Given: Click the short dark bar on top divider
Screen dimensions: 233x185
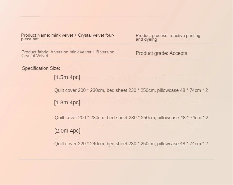Looking at the screenshot, I should point(30,16).
